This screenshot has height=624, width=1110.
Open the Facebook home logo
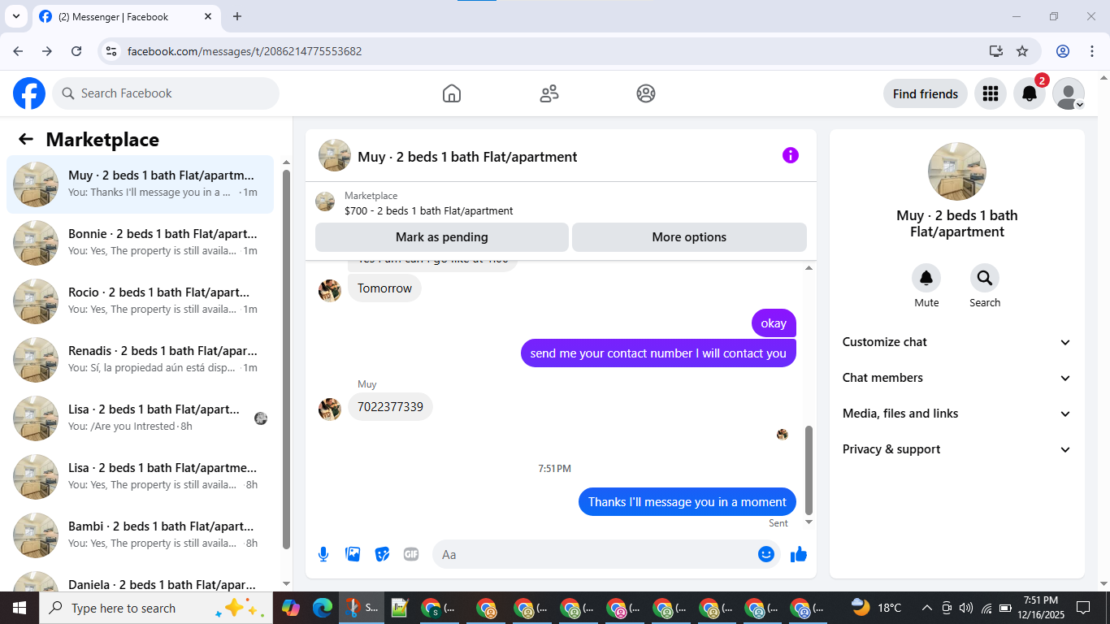pos(29,93)
